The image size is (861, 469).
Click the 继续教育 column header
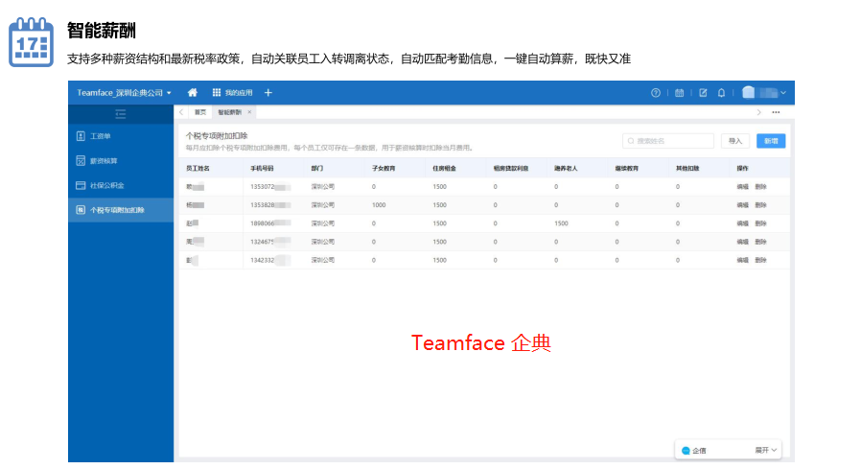[626, 168]
